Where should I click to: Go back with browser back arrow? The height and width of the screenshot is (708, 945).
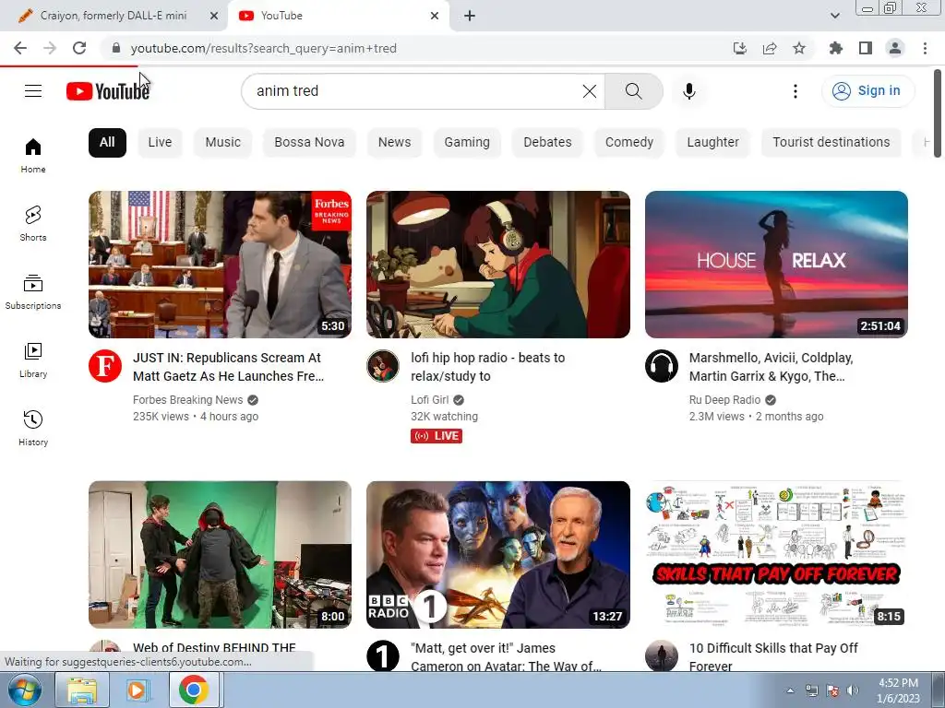tap(20, 48)
